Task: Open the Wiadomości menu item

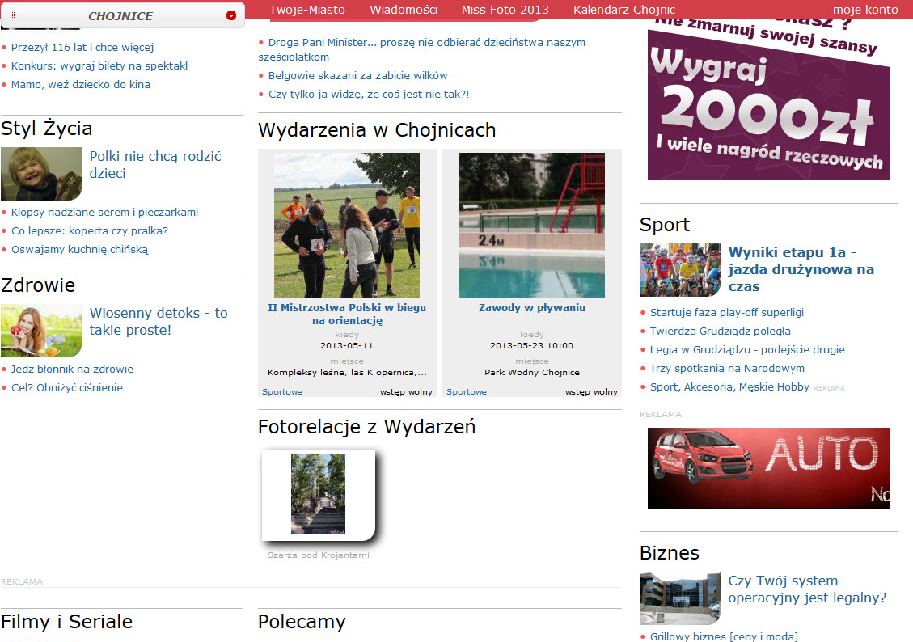Action: pyautogui.click(x=404, y=10)
